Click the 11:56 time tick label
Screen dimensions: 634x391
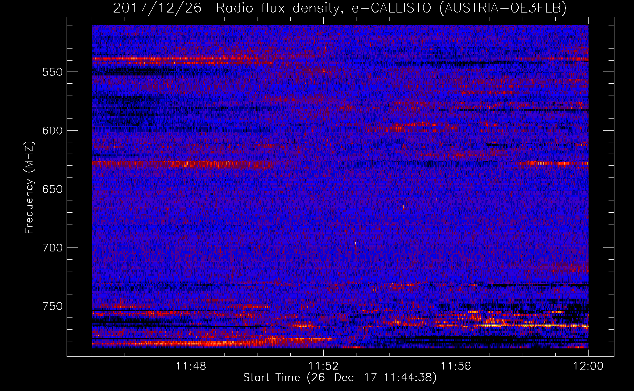(x=456, y=366)
